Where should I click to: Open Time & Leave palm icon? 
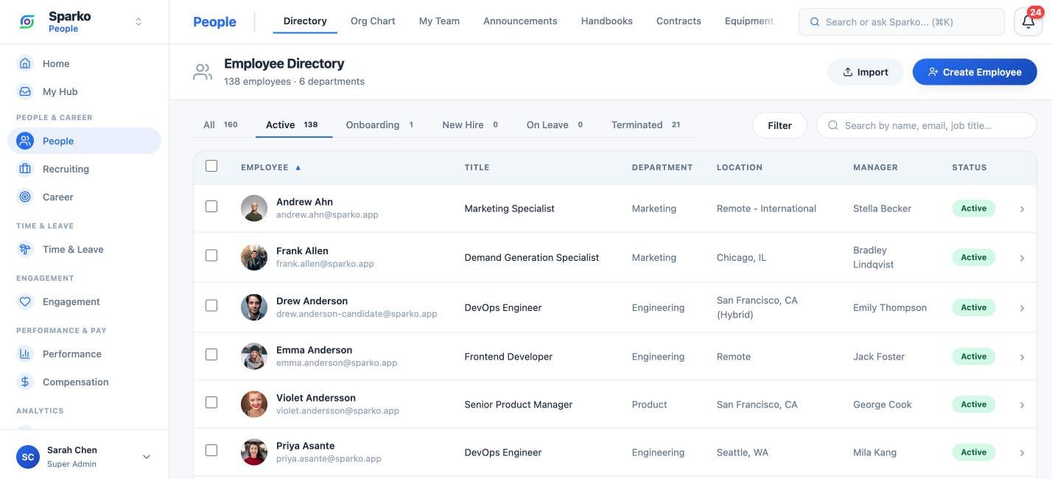click(x=25, y=249)
